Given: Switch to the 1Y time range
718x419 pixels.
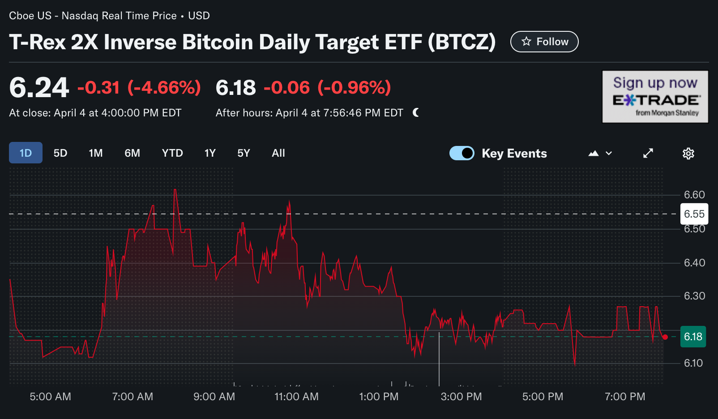Looking at the screenshot, I should pos(209,153).
